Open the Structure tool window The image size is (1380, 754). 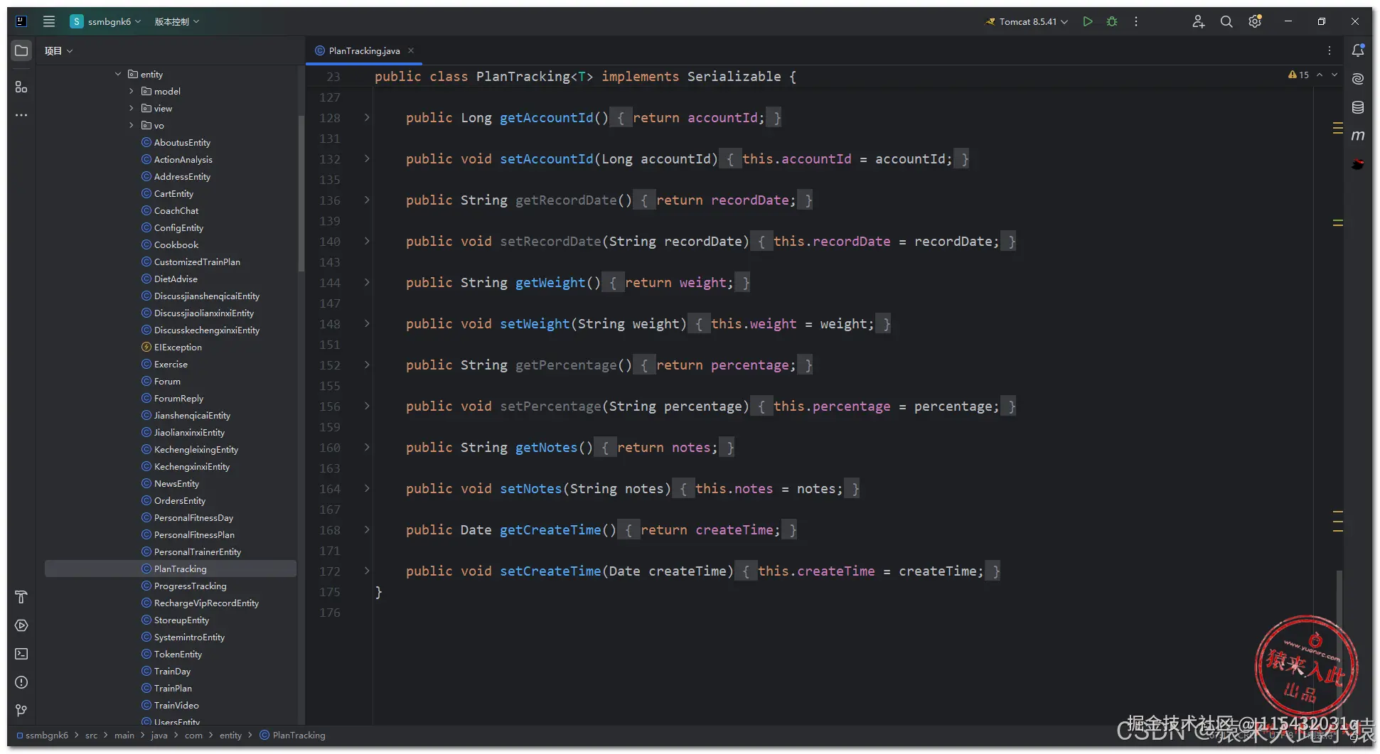21,87
